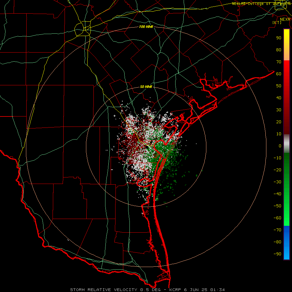The image size is (292, 292).
Task: Click the -90 value on velocity scale
Action: pos(277,254)
